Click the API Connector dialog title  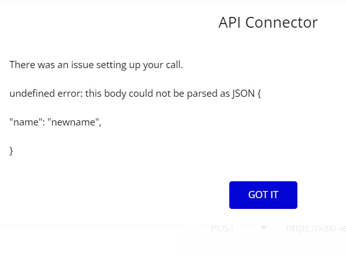[268, 23]
